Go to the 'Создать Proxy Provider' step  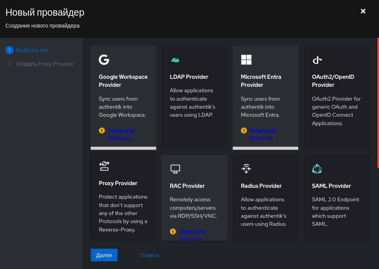(x=45, y=64)
